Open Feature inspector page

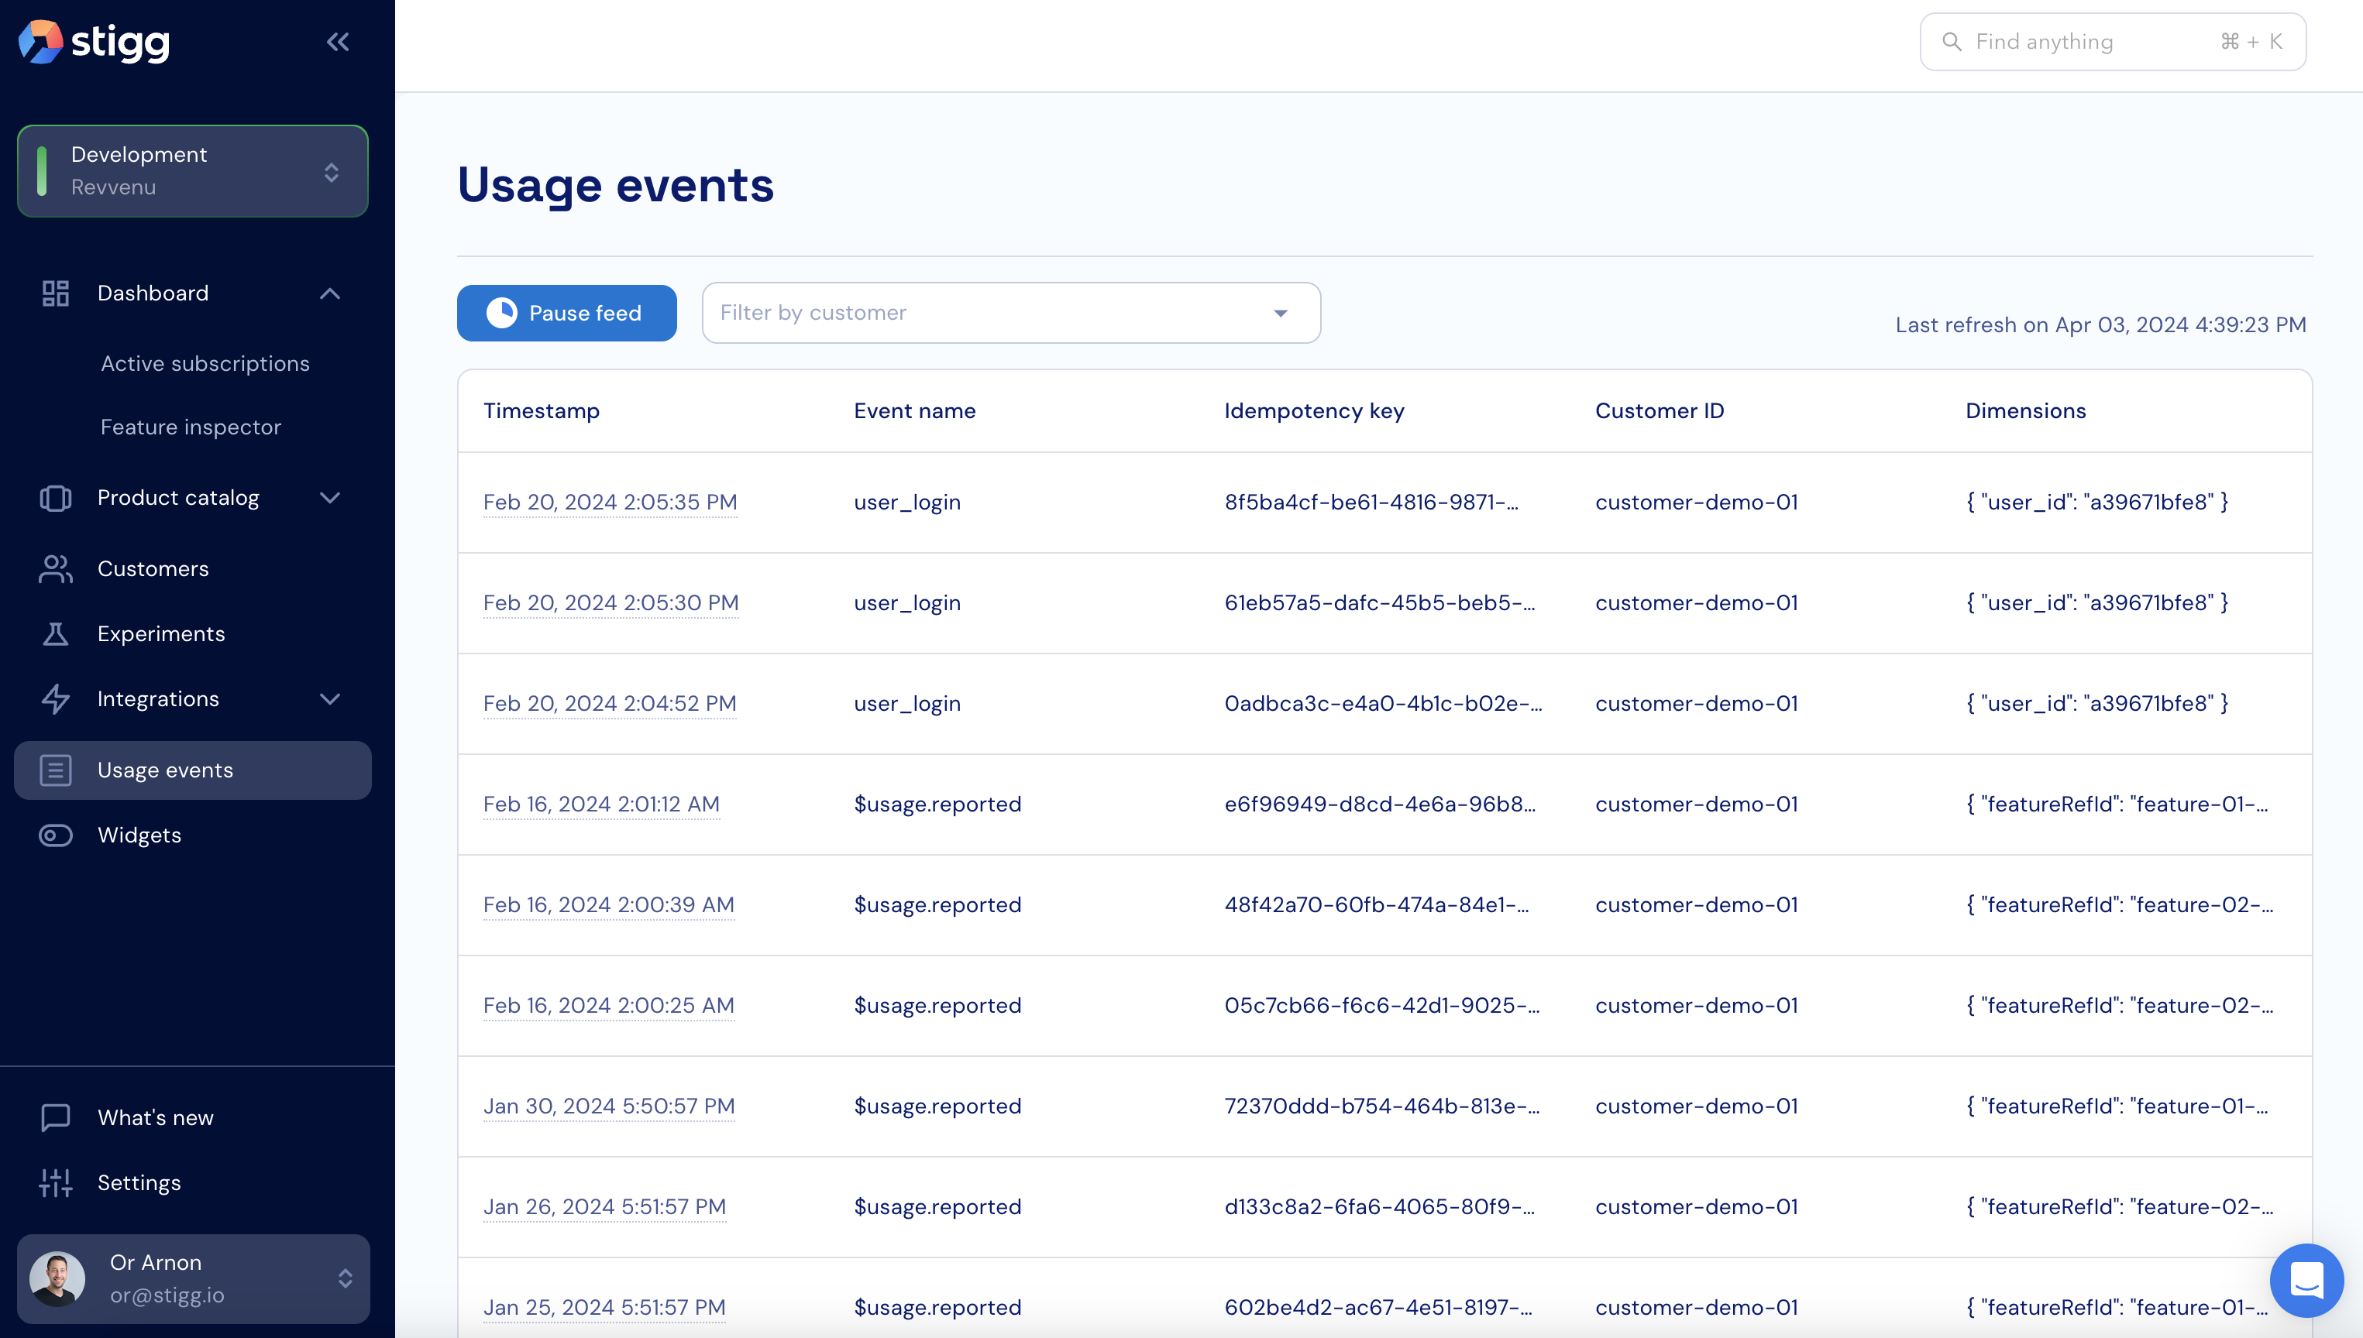tap(191, 427)
